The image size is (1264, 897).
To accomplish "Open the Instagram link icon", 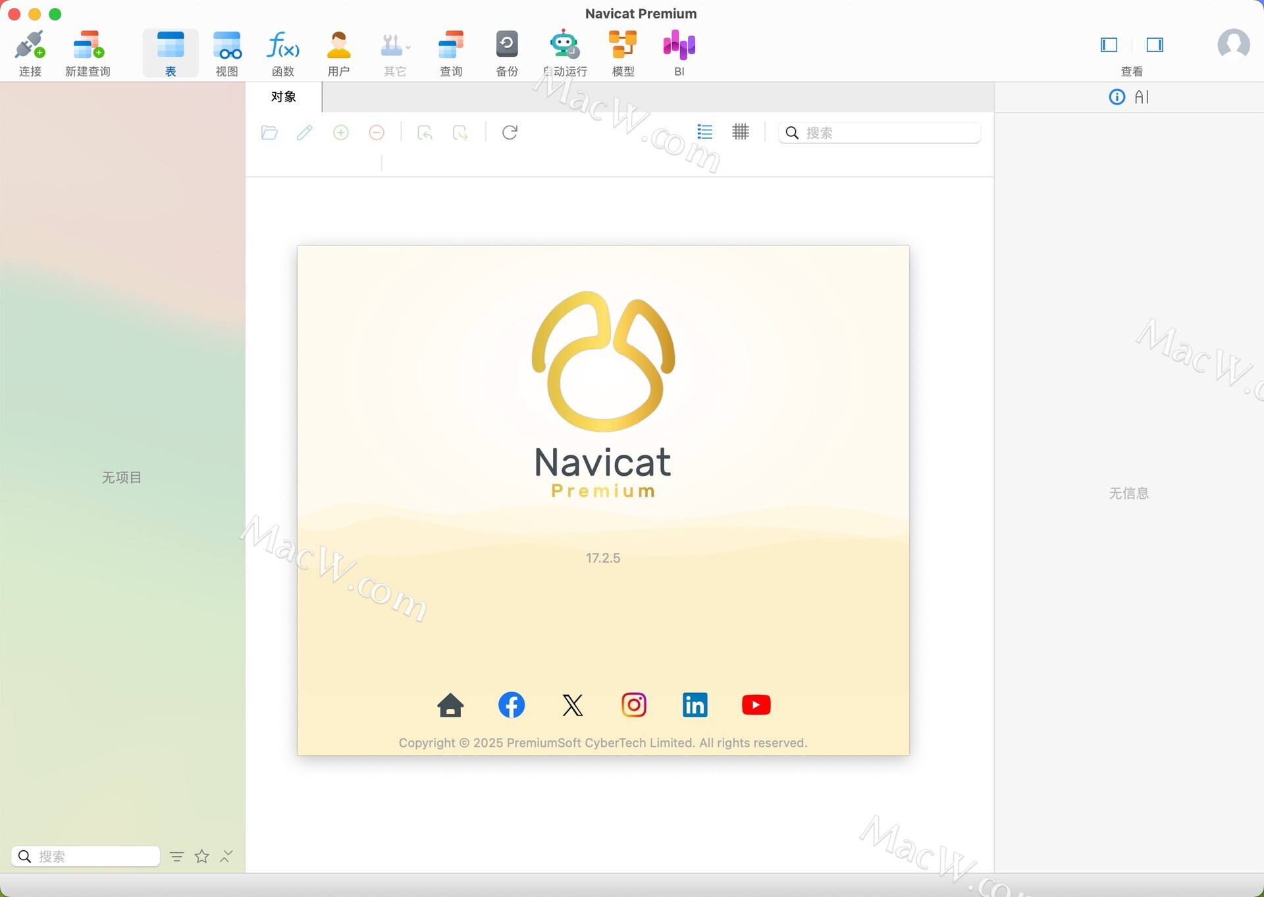I will coord(634,705).
